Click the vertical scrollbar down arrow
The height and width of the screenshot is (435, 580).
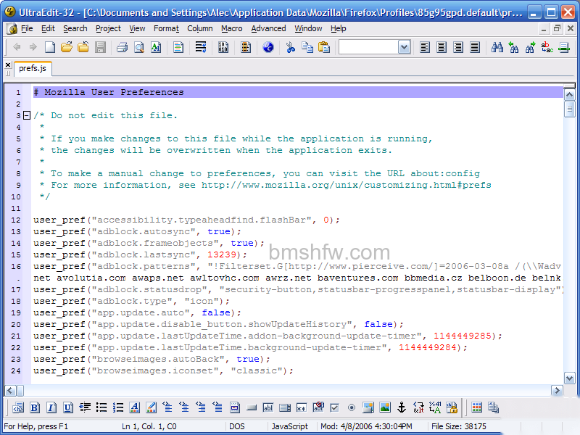coord(569,378)
